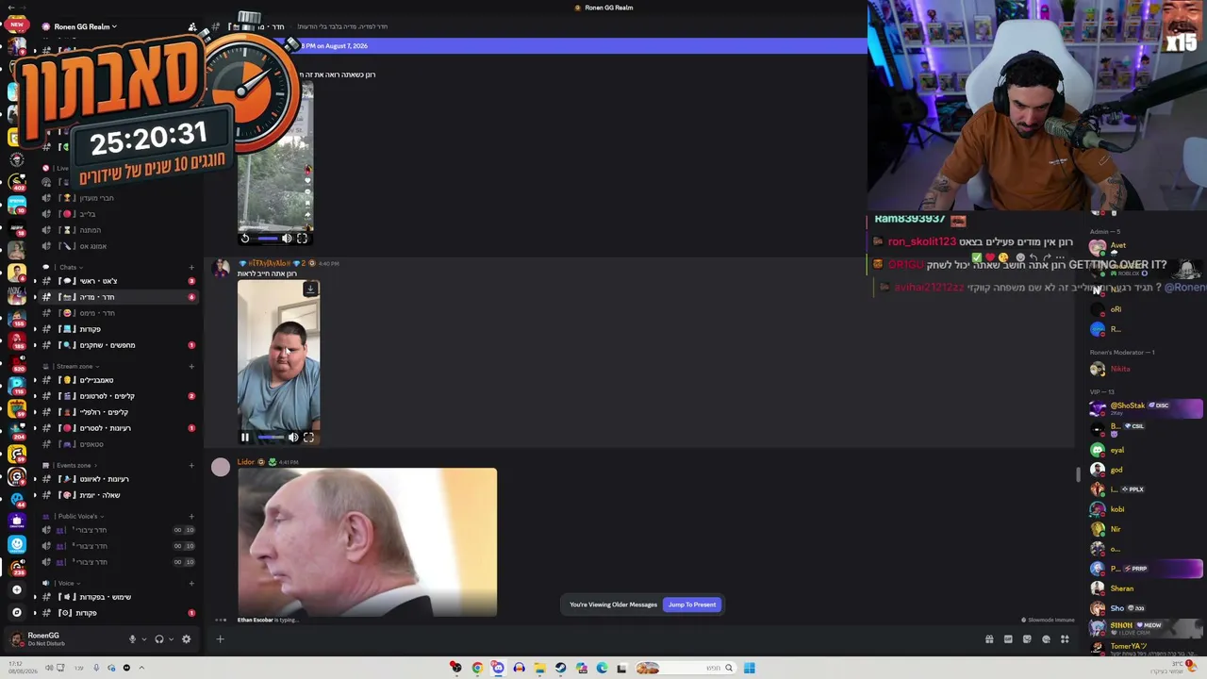Add a channel to the Stream zone category
The width and height of the screenshot is (1207, 679).
(191, 366)
